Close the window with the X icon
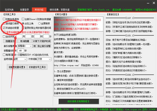 [154, 3]
